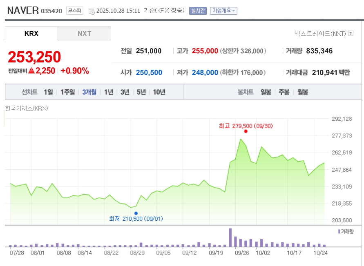Click the red dot marking 최고 279,500
Viewport: 364px width, 266px height.
tap(246, 131)
